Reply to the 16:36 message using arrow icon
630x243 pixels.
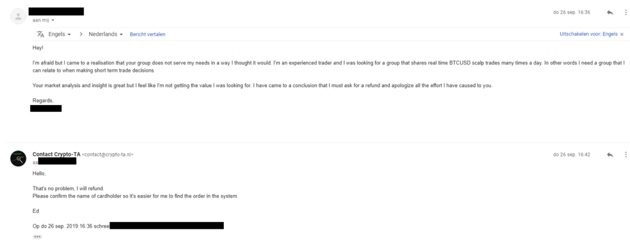pos(610,12)
